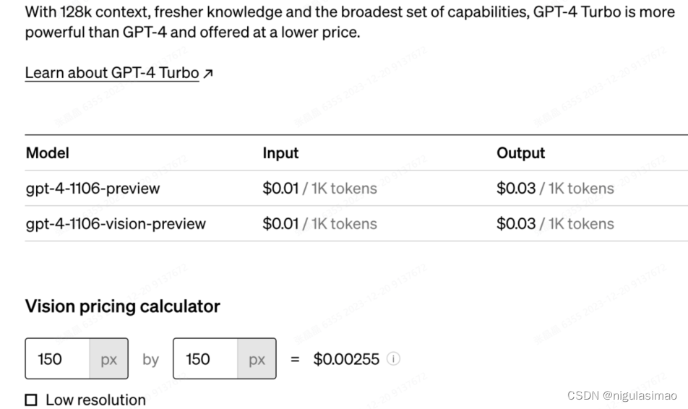The image size is (688, 409).
Task: Click the Input column header
Action: coord(280,153)
